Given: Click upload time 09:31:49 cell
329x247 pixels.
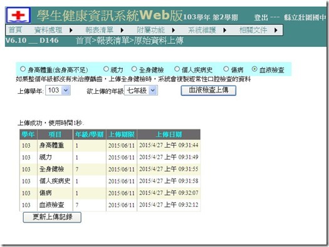Looking at the screenshot, I should (169, 157).
